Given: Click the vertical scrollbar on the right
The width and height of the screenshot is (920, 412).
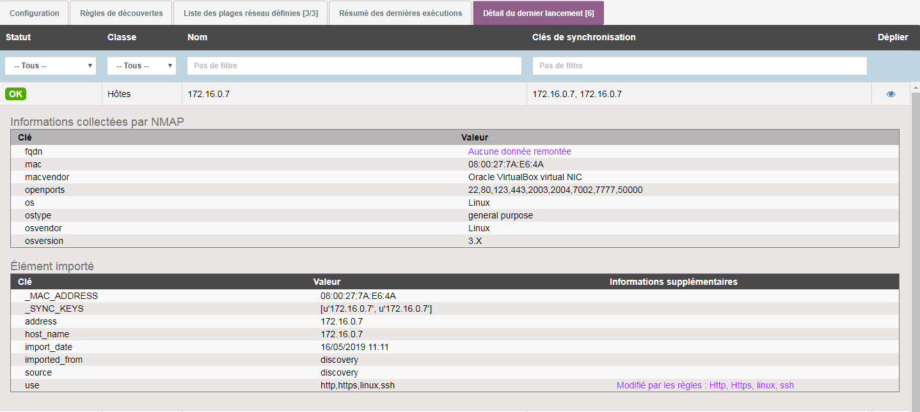Looking at the screenshot, I should 915,249.
